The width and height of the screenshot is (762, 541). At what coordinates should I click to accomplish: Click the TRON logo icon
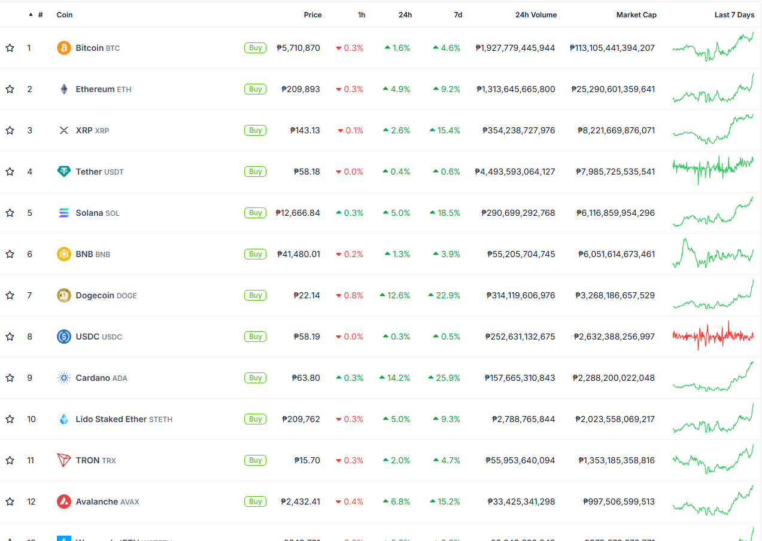point(64,460)
